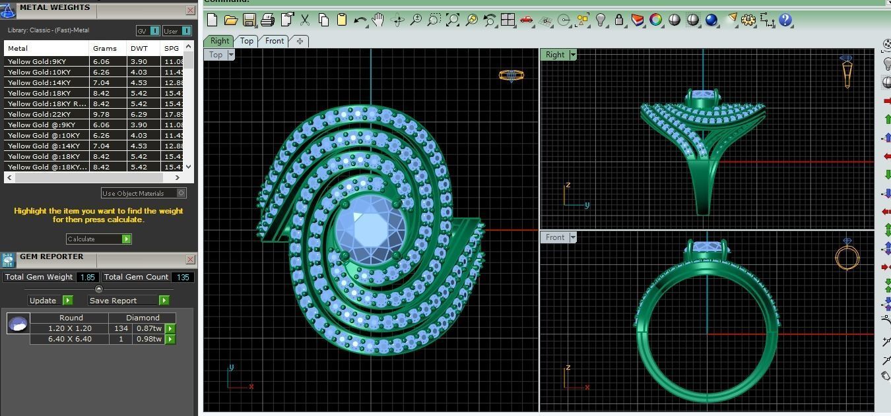
Task: Click the Undo view change icon
Action: click(x=489, y=20)
